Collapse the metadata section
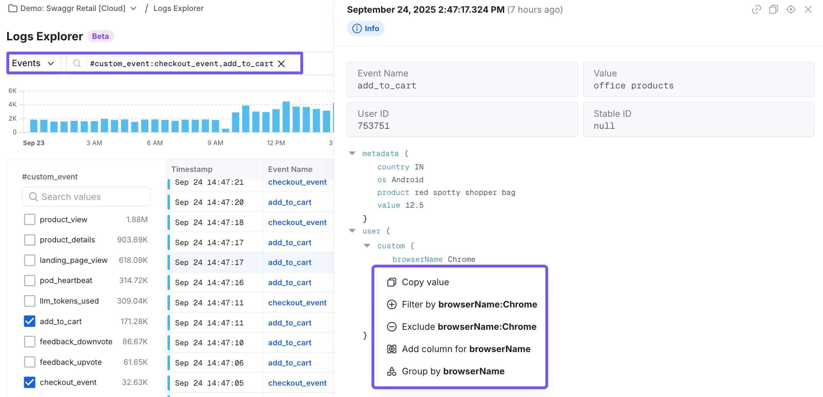The image size is (823, 397). coord(352,153)
